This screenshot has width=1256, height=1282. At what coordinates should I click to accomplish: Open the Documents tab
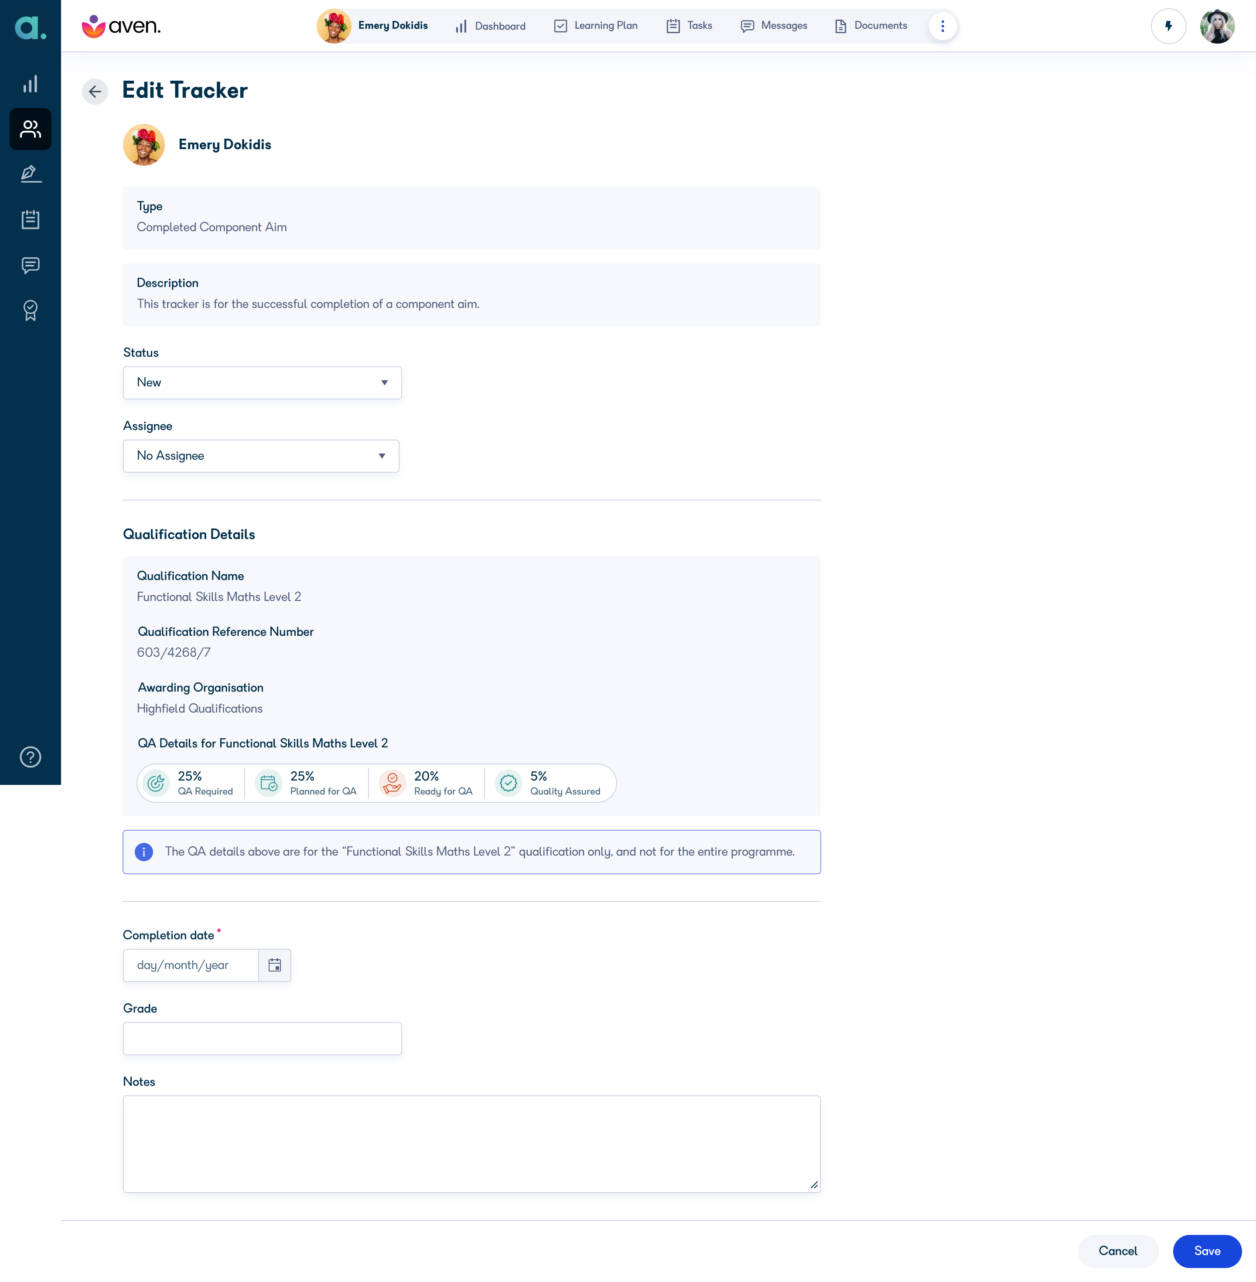click(871, 26)
